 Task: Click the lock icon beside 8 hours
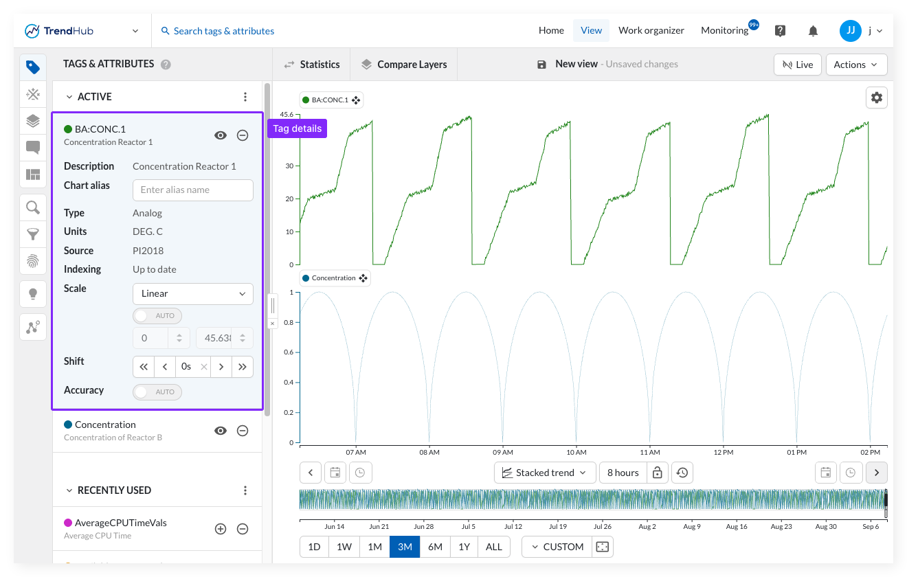tap(657, 473)
